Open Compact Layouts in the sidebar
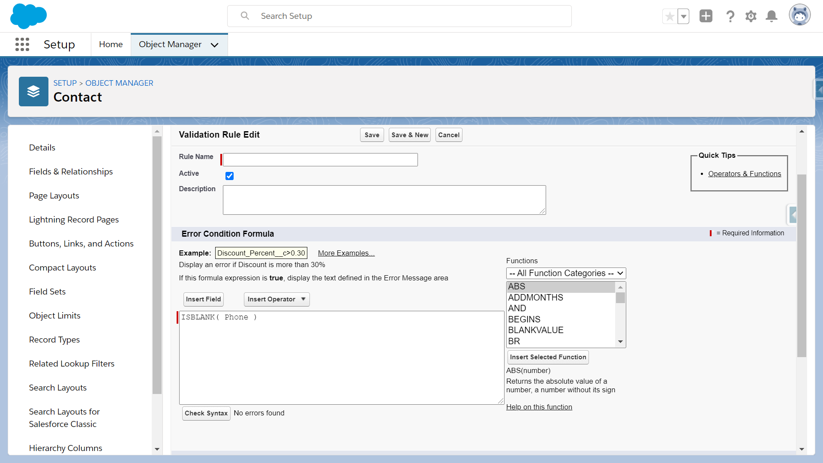 point(62,268)
